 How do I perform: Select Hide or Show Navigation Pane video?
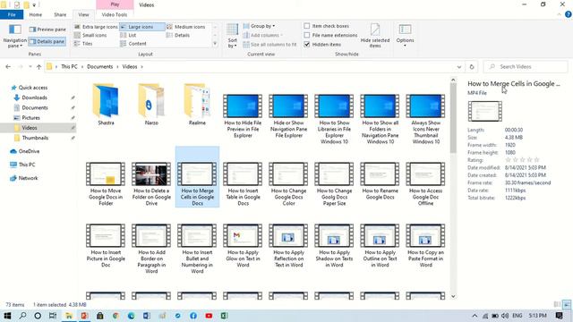(x=288, y=116)
